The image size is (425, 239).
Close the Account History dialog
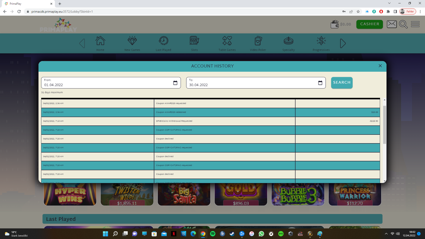point(380,66)
